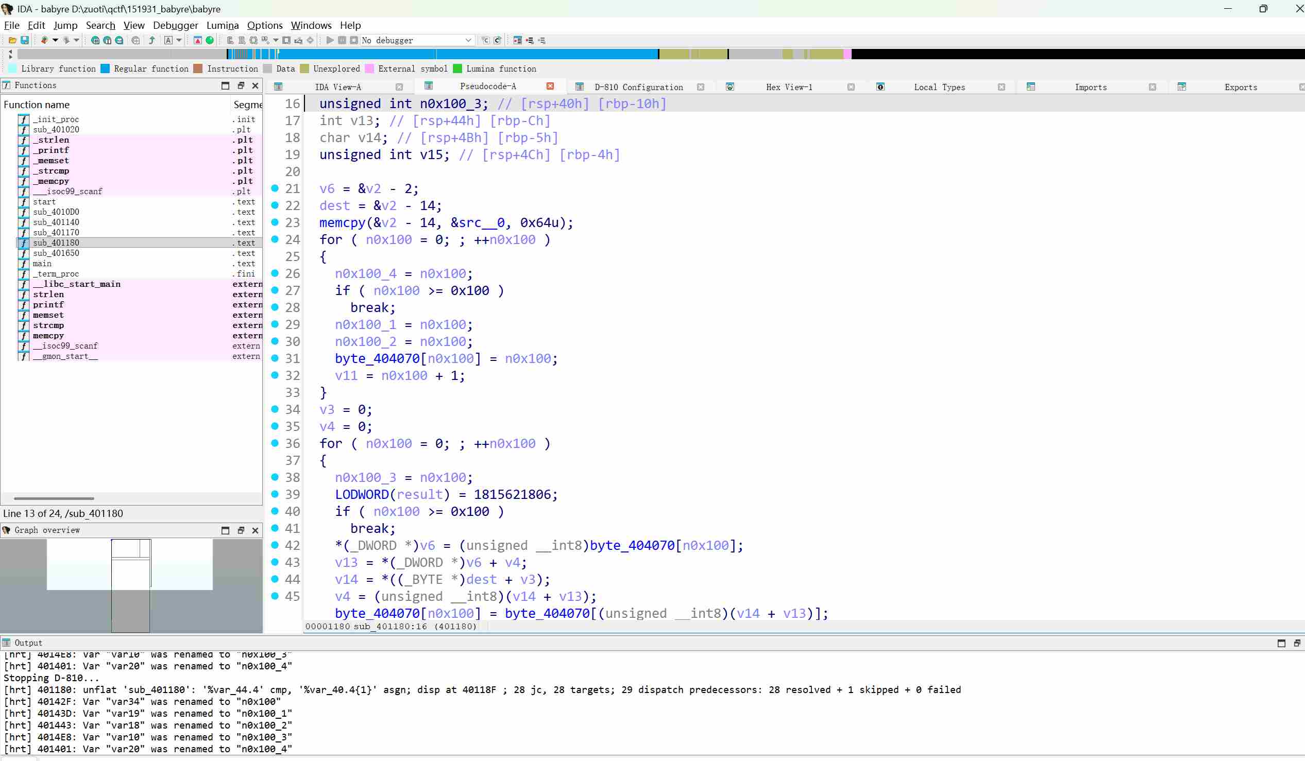Viewport: 1305px width, 761px height.
Task: Click the text search 'A' toolbar icon
Action: (x=168, y=40)
